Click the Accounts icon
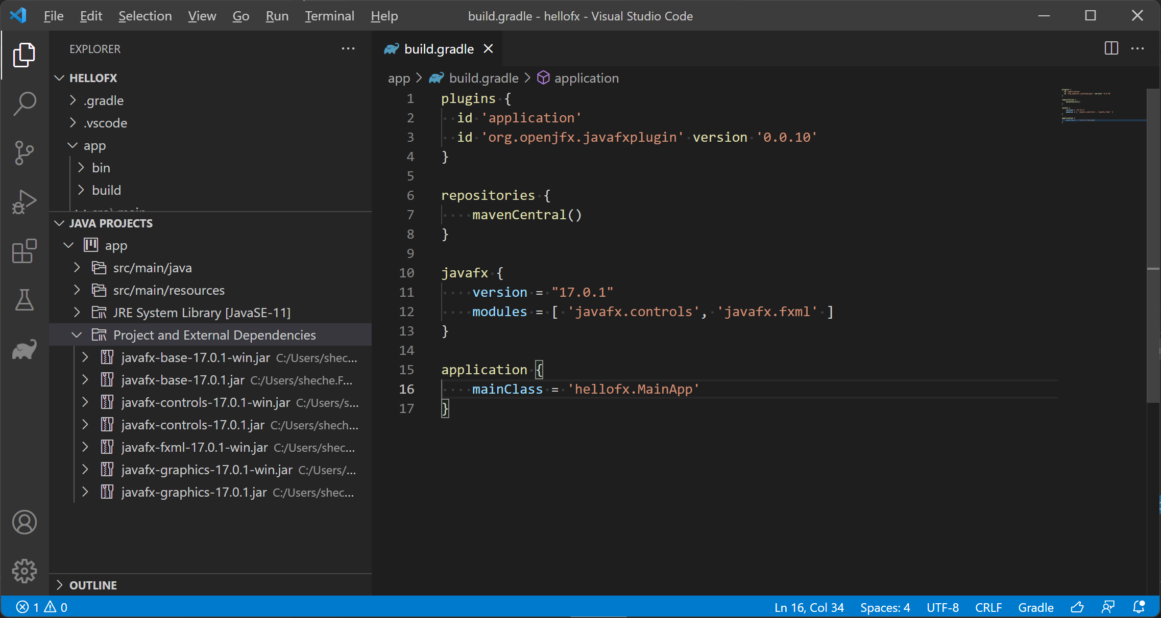The image size is (1161, 618). tap(24, 522)
